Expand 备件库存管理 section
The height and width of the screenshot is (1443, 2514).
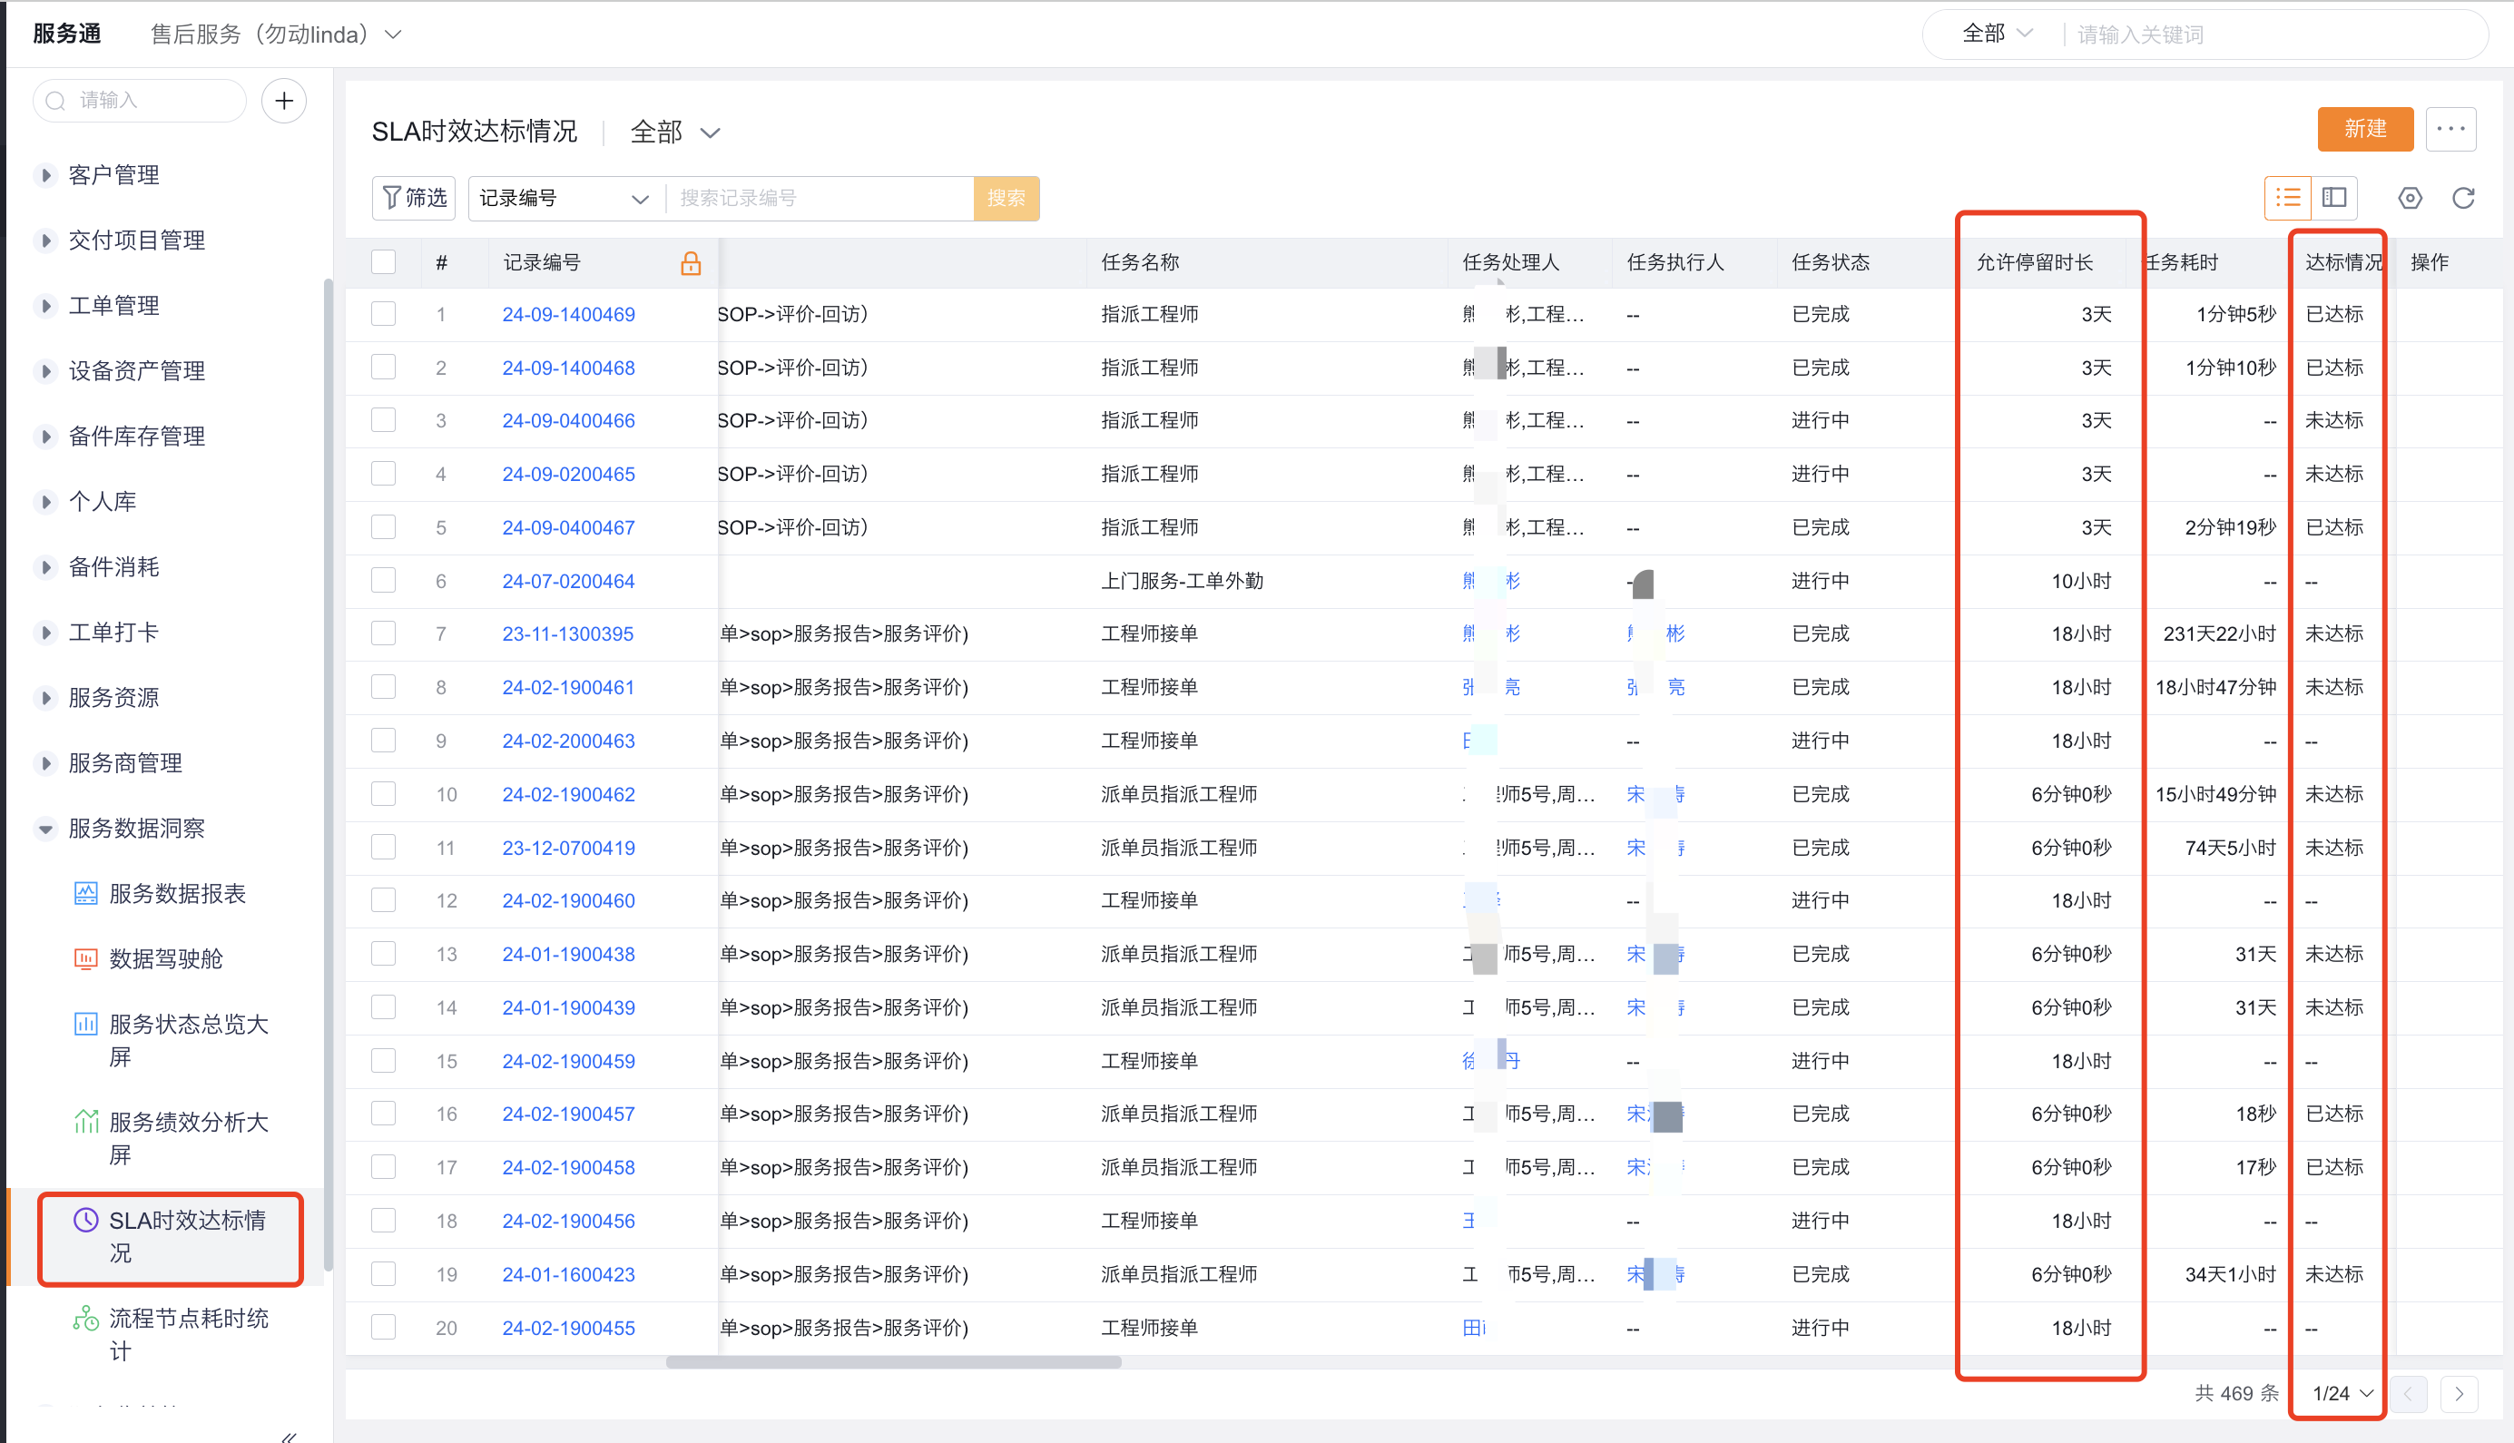tap(45, 437)
